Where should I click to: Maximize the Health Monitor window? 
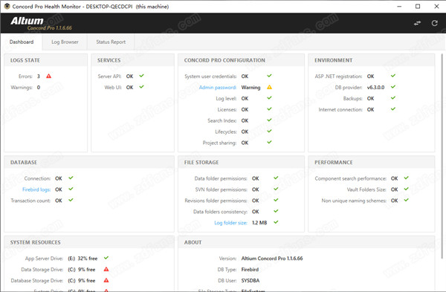[x=418, y=6]
